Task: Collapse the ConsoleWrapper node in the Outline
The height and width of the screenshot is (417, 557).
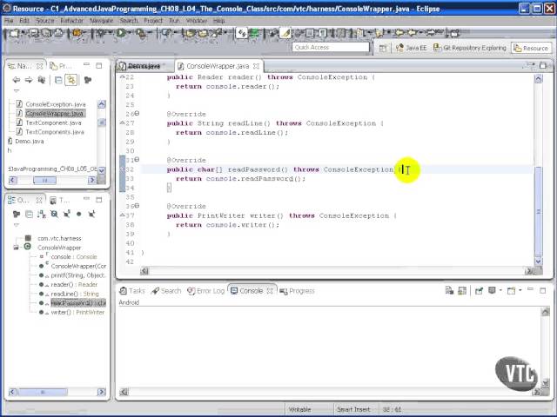Action: pyautogui.click(x=16, y=247)
